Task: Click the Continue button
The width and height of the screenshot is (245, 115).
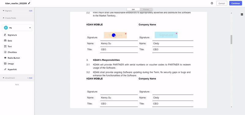Action: point(236,3)
